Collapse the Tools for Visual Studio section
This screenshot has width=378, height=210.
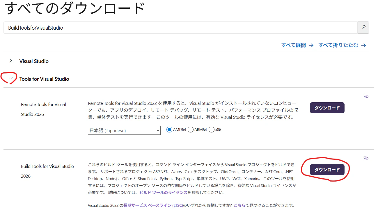point(11,78)
